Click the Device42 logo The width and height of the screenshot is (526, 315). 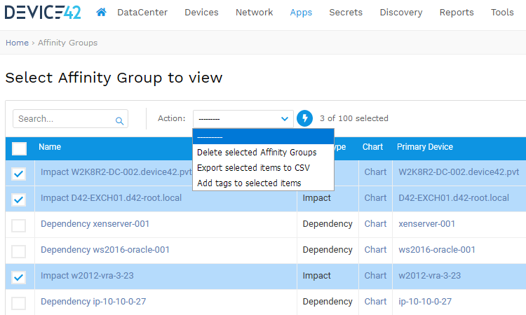coord(43,13)
